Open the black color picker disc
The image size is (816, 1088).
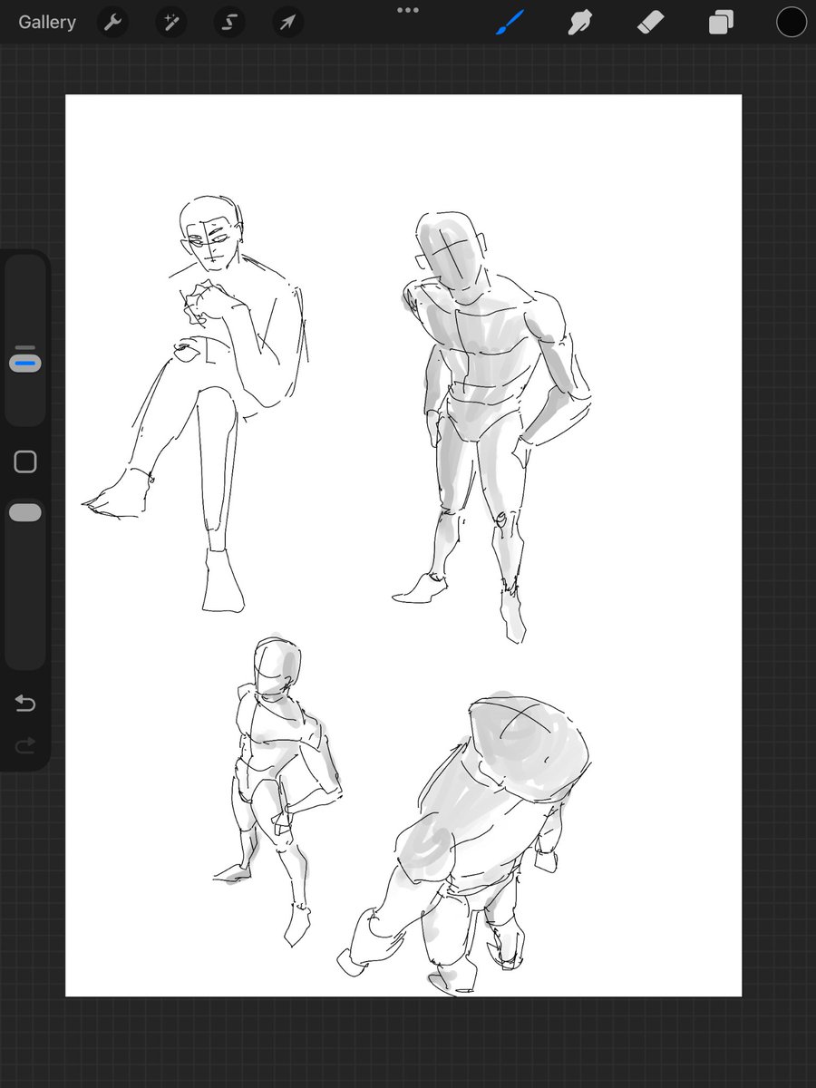click(x=791, y=23)
